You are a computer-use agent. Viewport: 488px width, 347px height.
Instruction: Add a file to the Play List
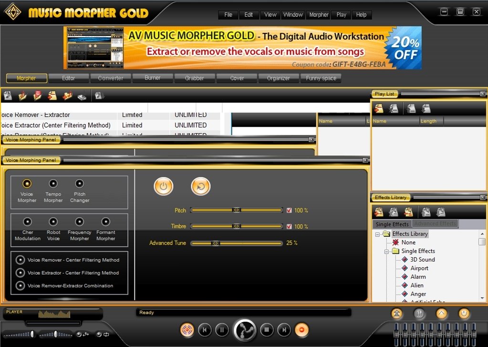[379, 108]
